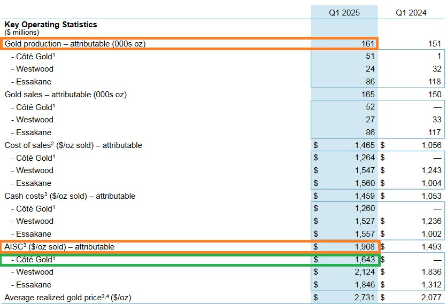Select Essakane production value "118"
The image size is (447, 304).
[x=435, y=82]
